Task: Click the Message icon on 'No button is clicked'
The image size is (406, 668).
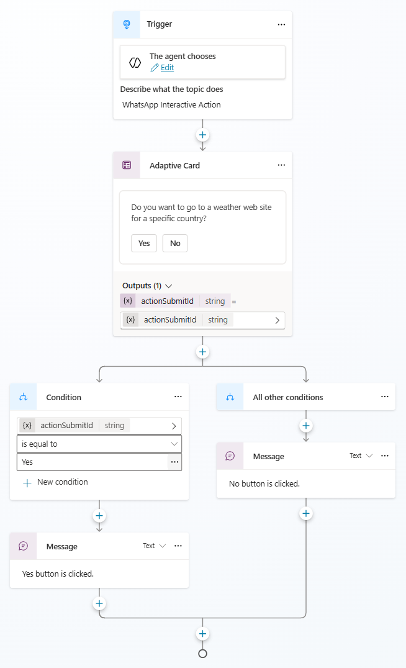Action: tap(230, 455)
